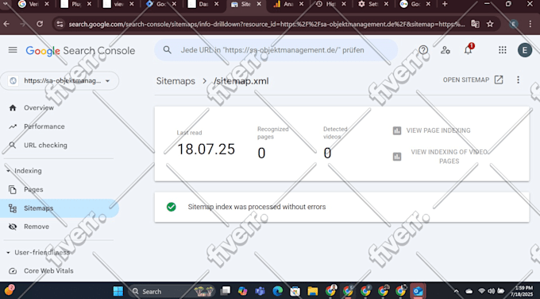
Task: Click the OPEN SITEMAP button
Action: 472,80
